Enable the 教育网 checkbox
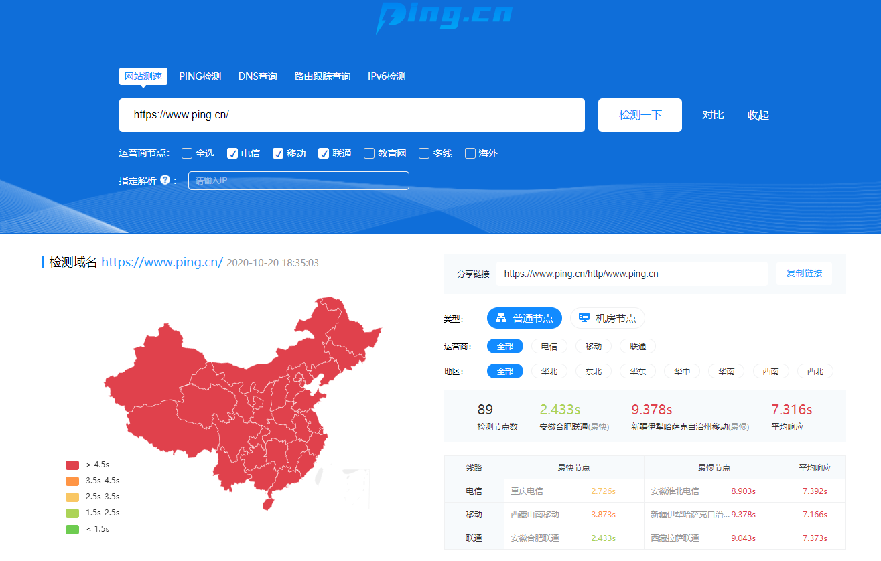Image resolution: width=881 pixels, height=561 pixels. 369,153
